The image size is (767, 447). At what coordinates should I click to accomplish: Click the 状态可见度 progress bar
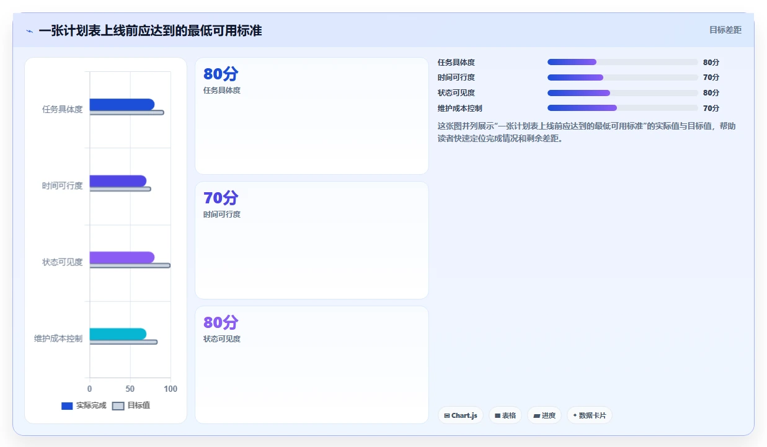(x=623, y=93)
